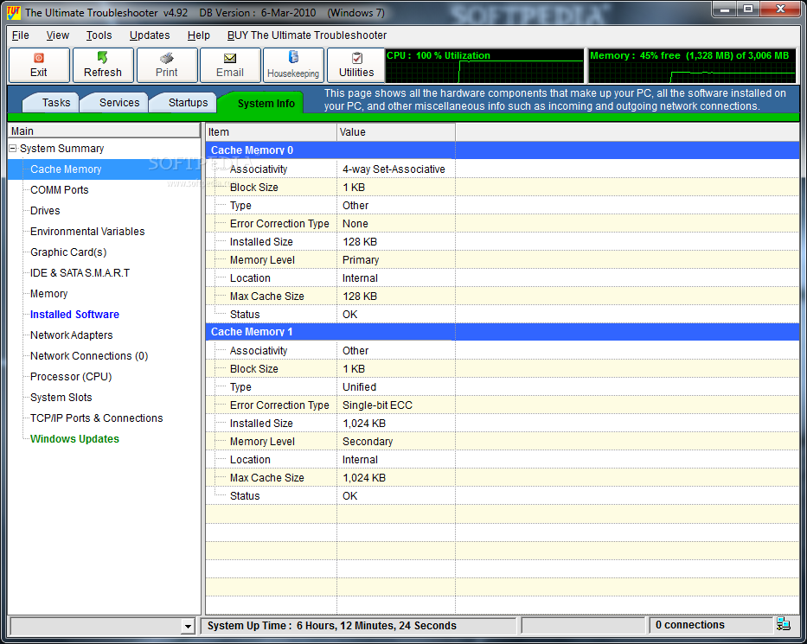Select Memory in the tree
The image size is (807, 644).
(x=49, y=294)
